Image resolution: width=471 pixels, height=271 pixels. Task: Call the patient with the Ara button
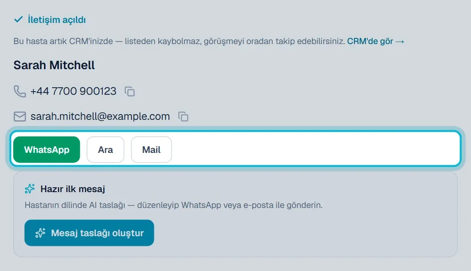pos(105,149)
